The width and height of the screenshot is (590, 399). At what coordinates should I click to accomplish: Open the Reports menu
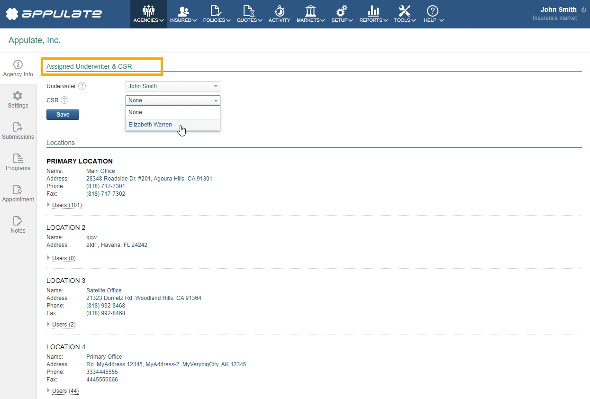[373, 14]
